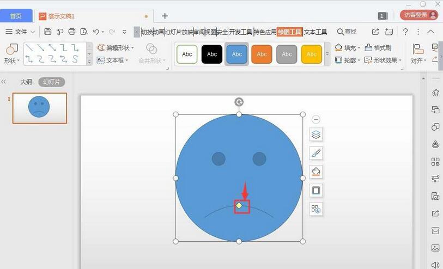This screenshot has width=443, height=269.
Task: Switch to the 文本工具 ribbon tab
Action: (x=315, y=32)
